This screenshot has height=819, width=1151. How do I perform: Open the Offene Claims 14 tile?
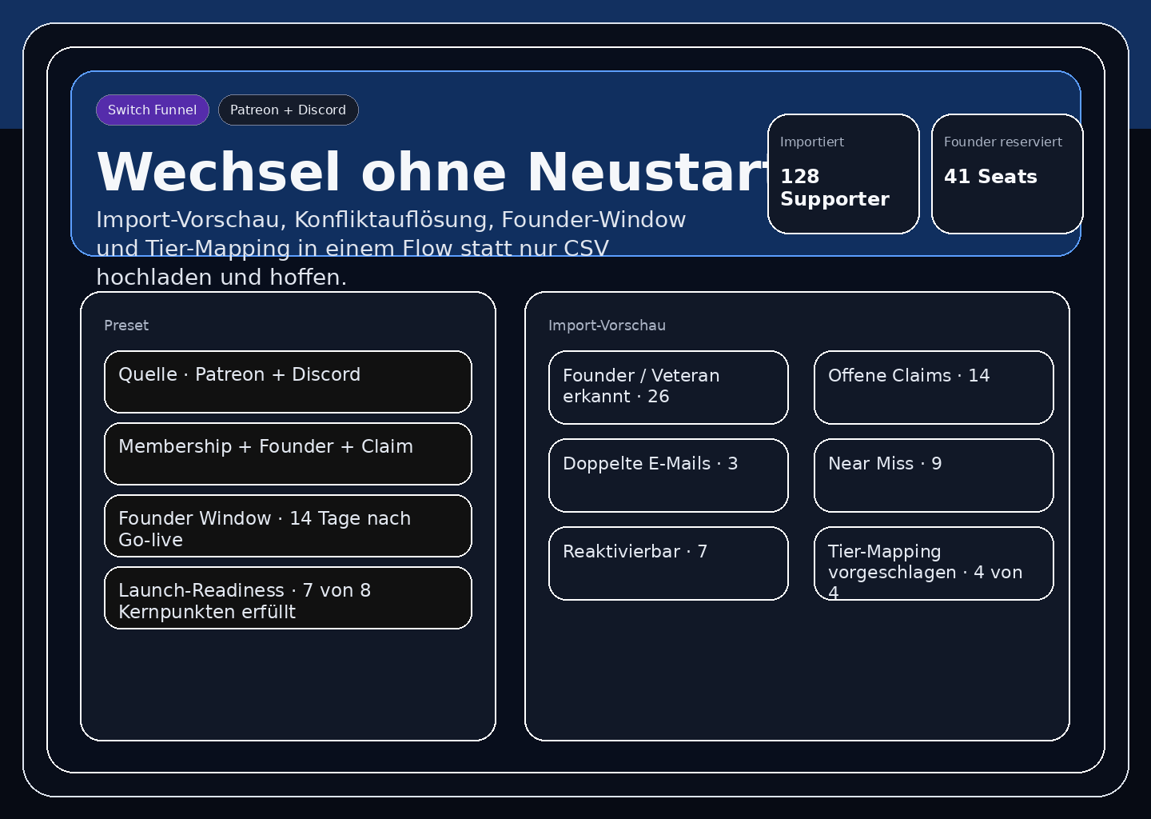[934, 387]
